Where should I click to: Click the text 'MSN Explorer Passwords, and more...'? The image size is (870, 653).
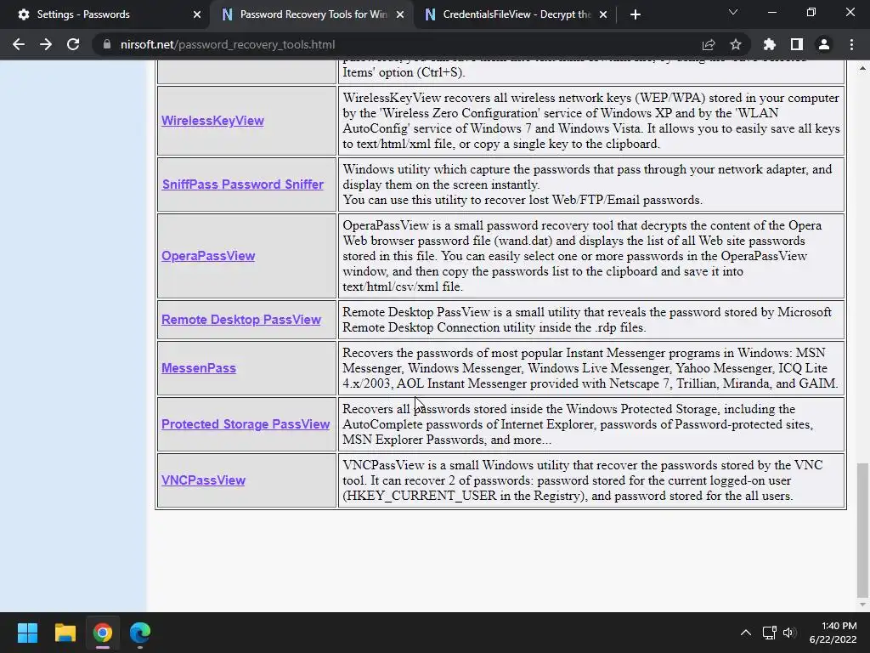[447, 440]
